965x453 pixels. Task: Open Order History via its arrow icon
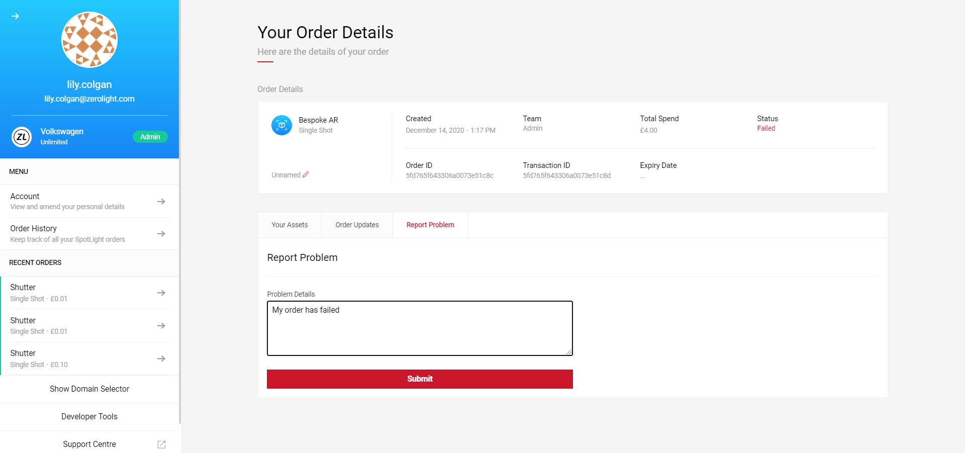click(161, 234)
